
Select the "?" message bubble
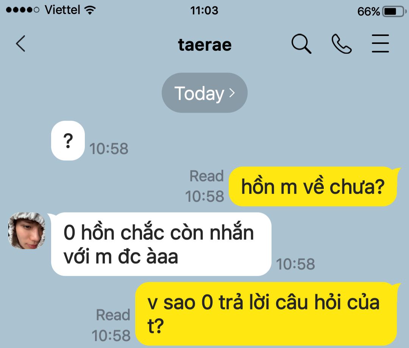(x=68, y=140)
